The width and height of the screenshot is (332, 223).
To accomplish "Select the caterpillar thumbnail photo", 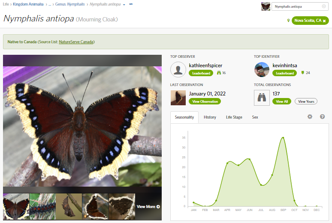I will tap(42, 207).
